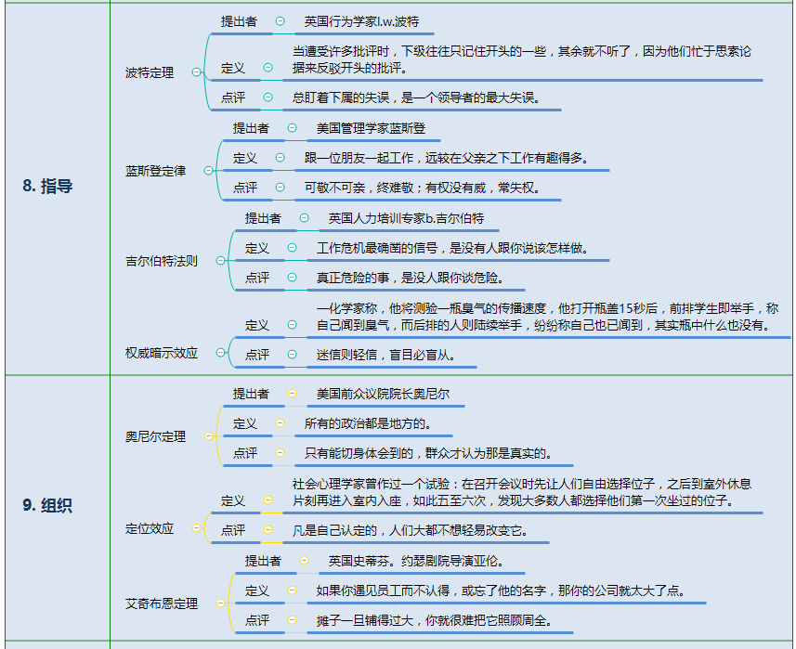Viewport: 796px width, 649px height.
Task: Click text 摊子一旦铺得过大 comment
Action: pyautogui.click(x=435, y=620)
